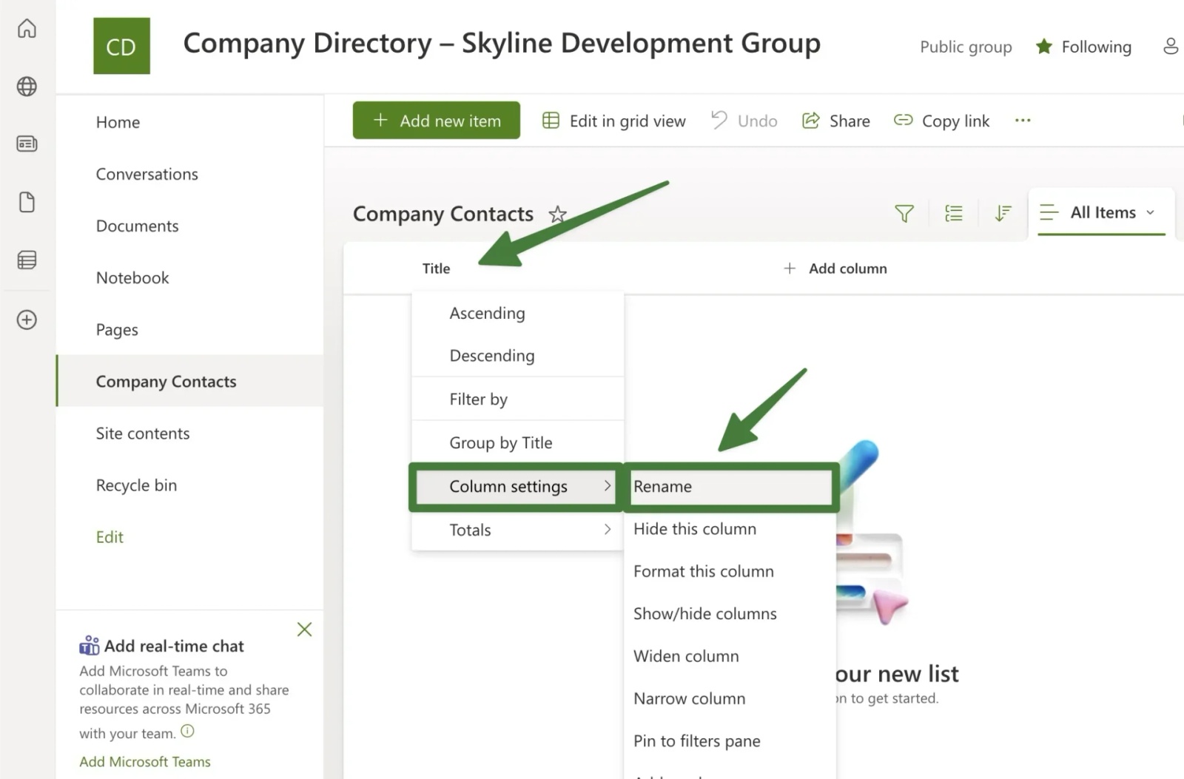
Task: Select Widen column
Action: (730, 656)
